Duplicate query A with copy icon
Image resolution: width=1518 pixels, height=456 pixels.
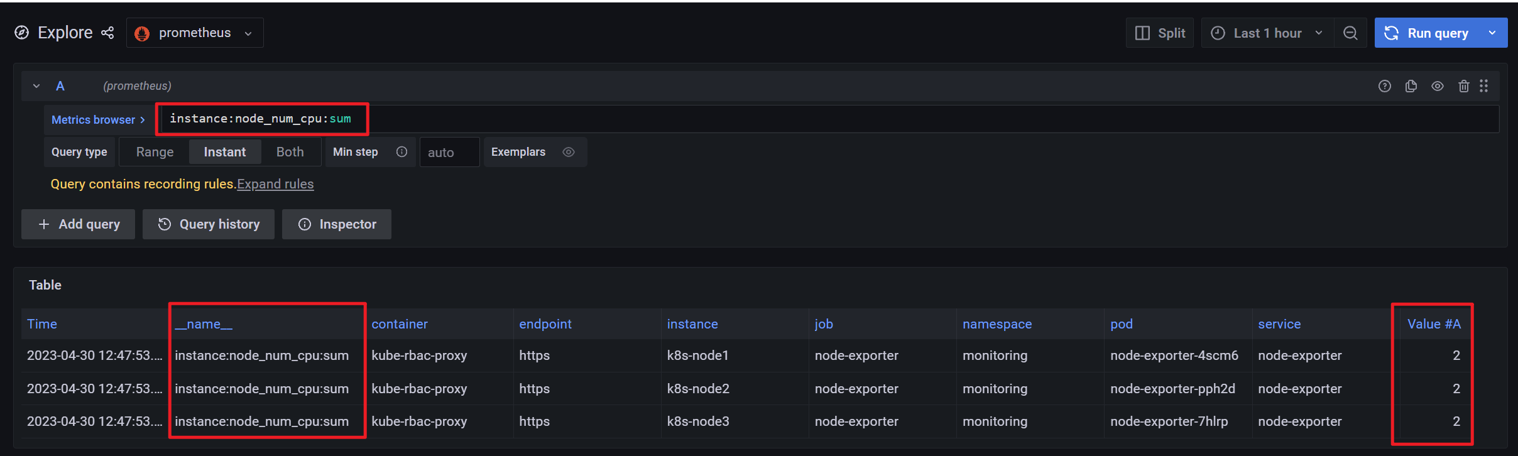tap(1411, 86)
